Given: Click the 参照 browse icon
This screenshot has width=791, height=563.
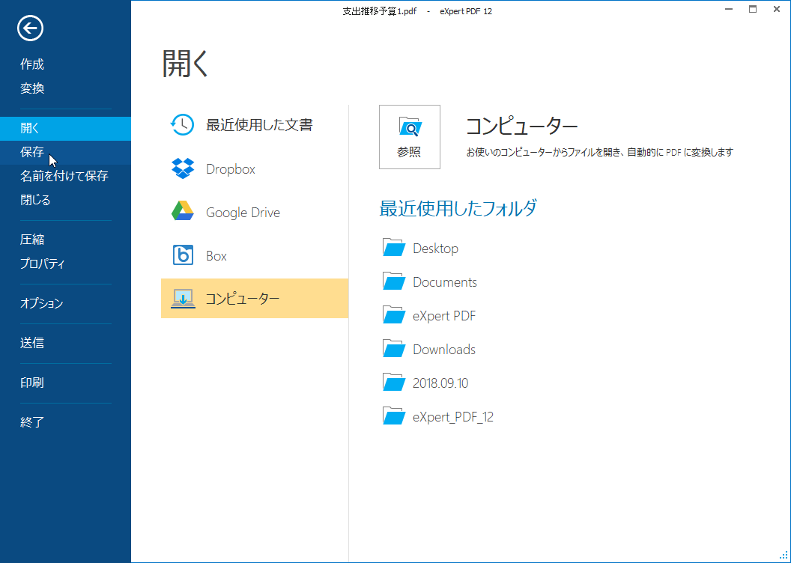Looking at the screenshot, I should (x=409, y=136).
